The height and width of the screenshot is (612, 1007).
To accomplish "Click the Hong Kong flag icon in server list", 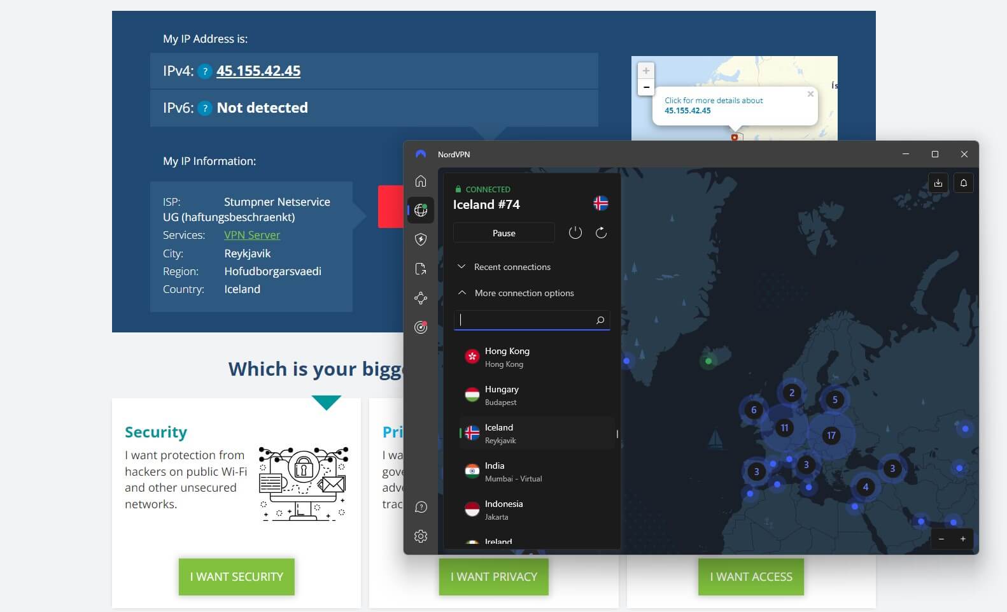I will pyautogui.click(x=472, y=357).
